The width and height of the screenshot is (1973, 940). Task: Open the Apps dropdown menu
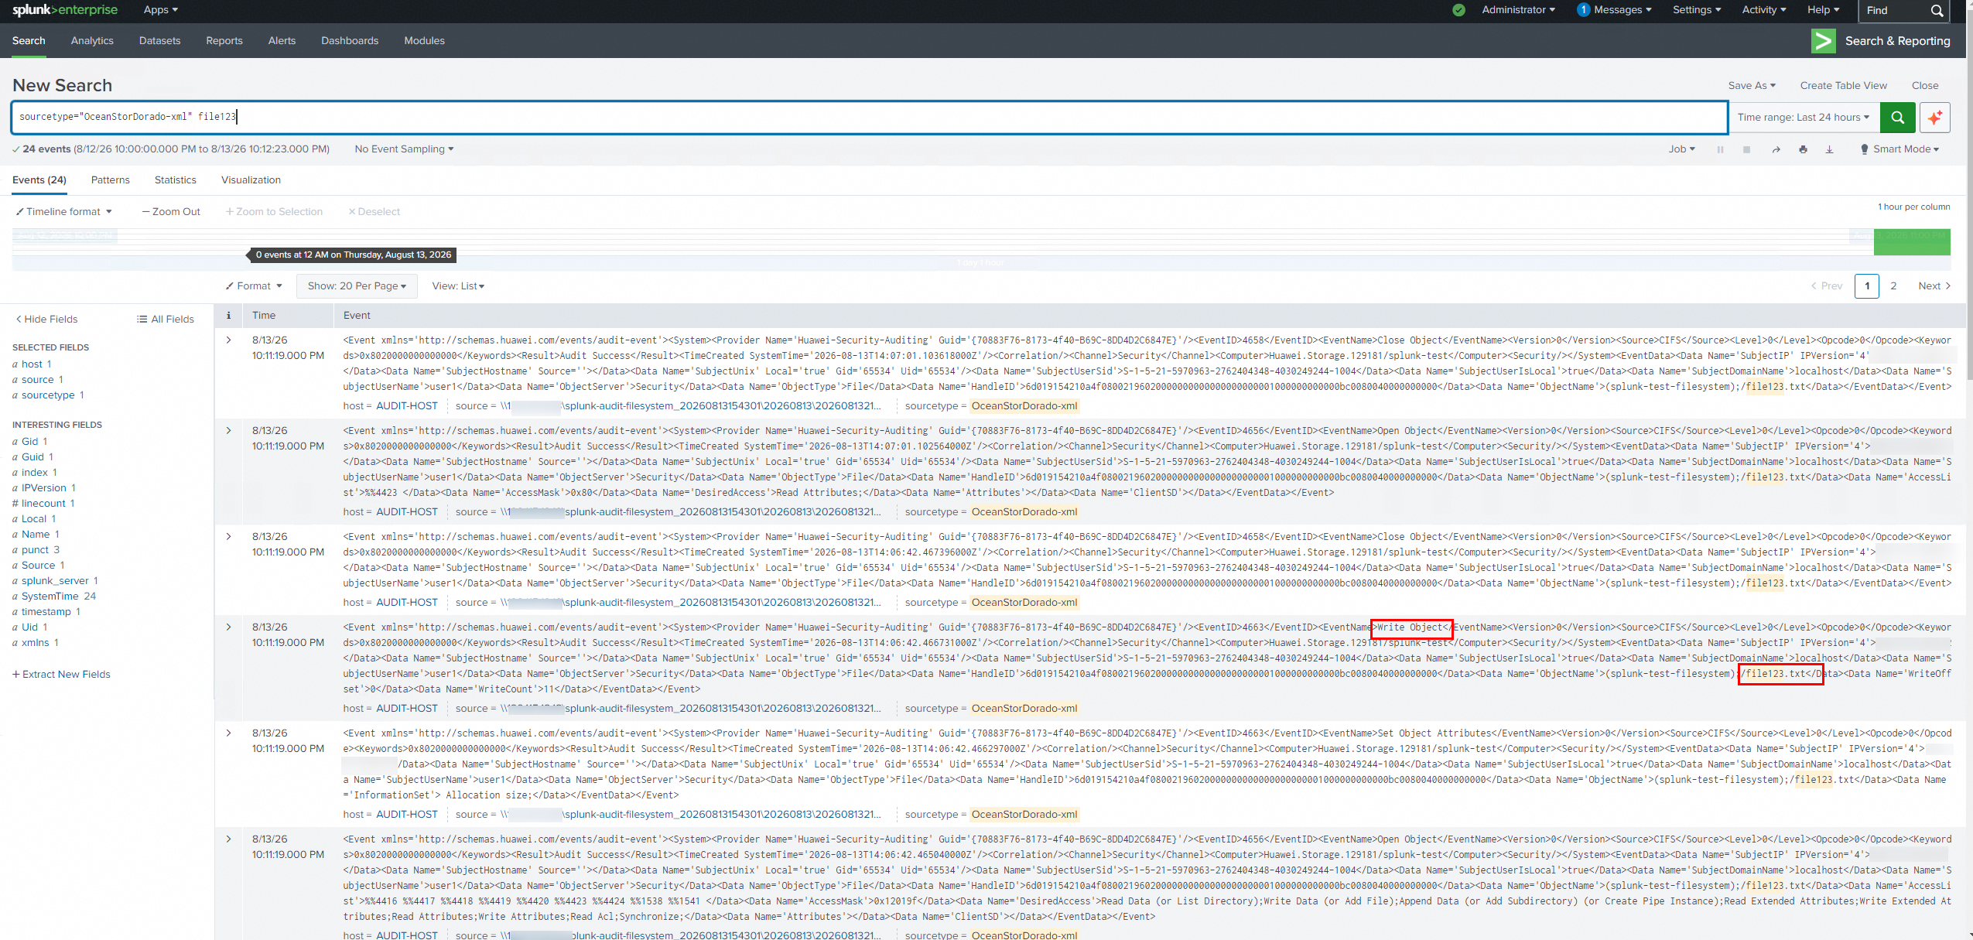(x=161, y=10)
